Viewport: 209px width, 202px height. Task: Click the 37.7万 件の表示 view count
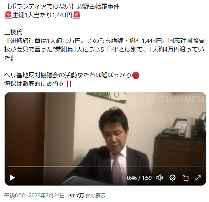tap(87, 196)
